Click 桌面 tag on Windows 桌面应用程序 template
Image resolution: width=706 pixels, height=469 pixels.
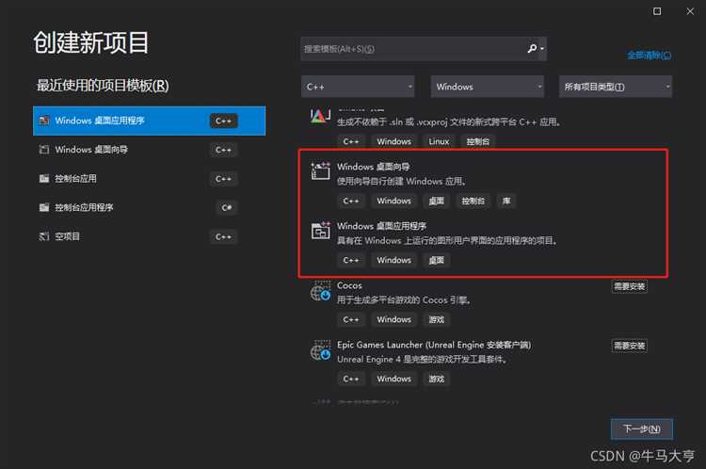[436, 260]
